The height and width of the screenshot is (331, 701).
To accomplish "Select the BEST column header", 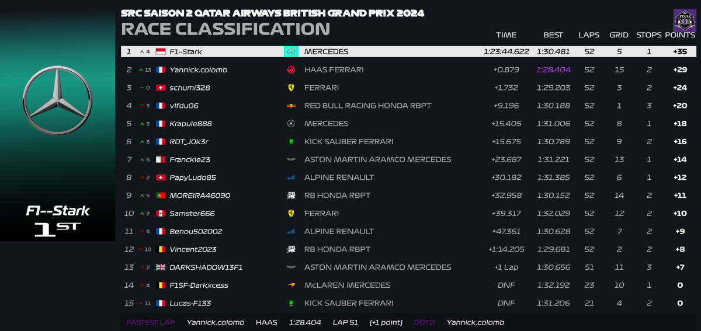I will pos(553,35).
